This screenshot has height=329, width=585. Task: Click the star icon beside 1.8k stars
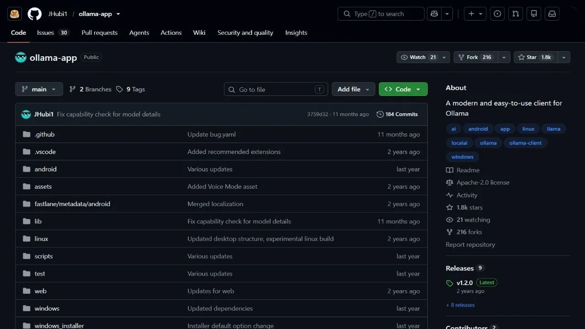tap(450, 207)
